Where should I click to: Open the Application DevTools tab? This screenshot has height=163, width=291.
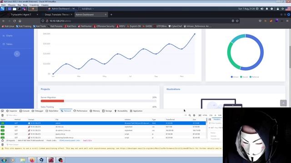coord(136,111)
